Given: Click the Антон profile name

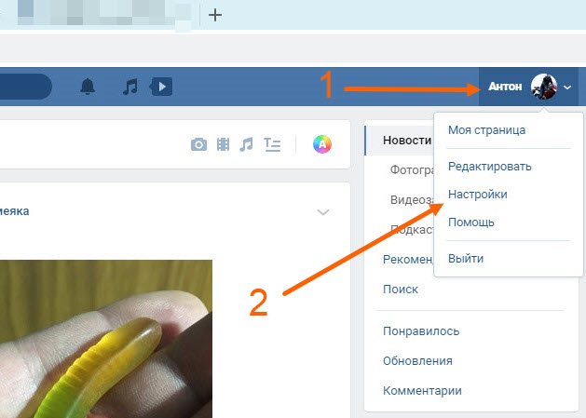Looking at the screenshot, I should (x=506, y=88).
